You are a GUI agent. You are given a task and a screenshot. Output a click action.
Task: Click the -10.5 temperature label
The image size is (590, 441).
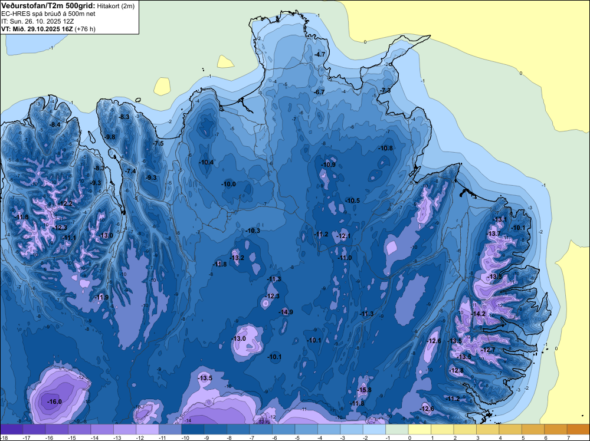click(x=353, y=200)
